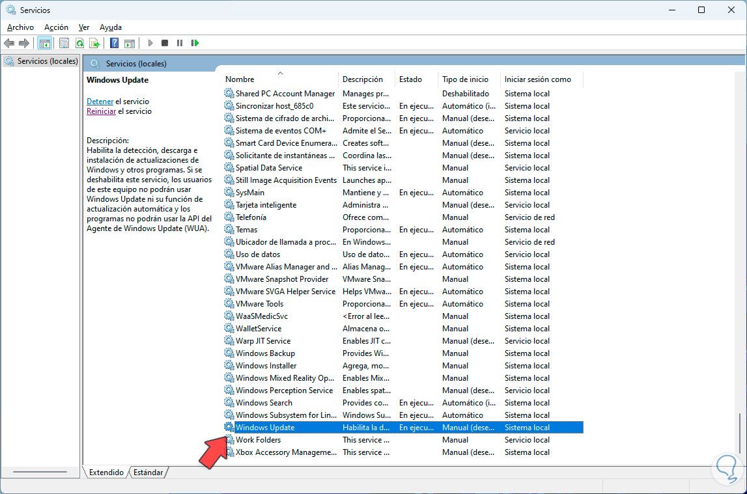Click the Export List toolbar icon
747x494 pixels.
(94, 44)
